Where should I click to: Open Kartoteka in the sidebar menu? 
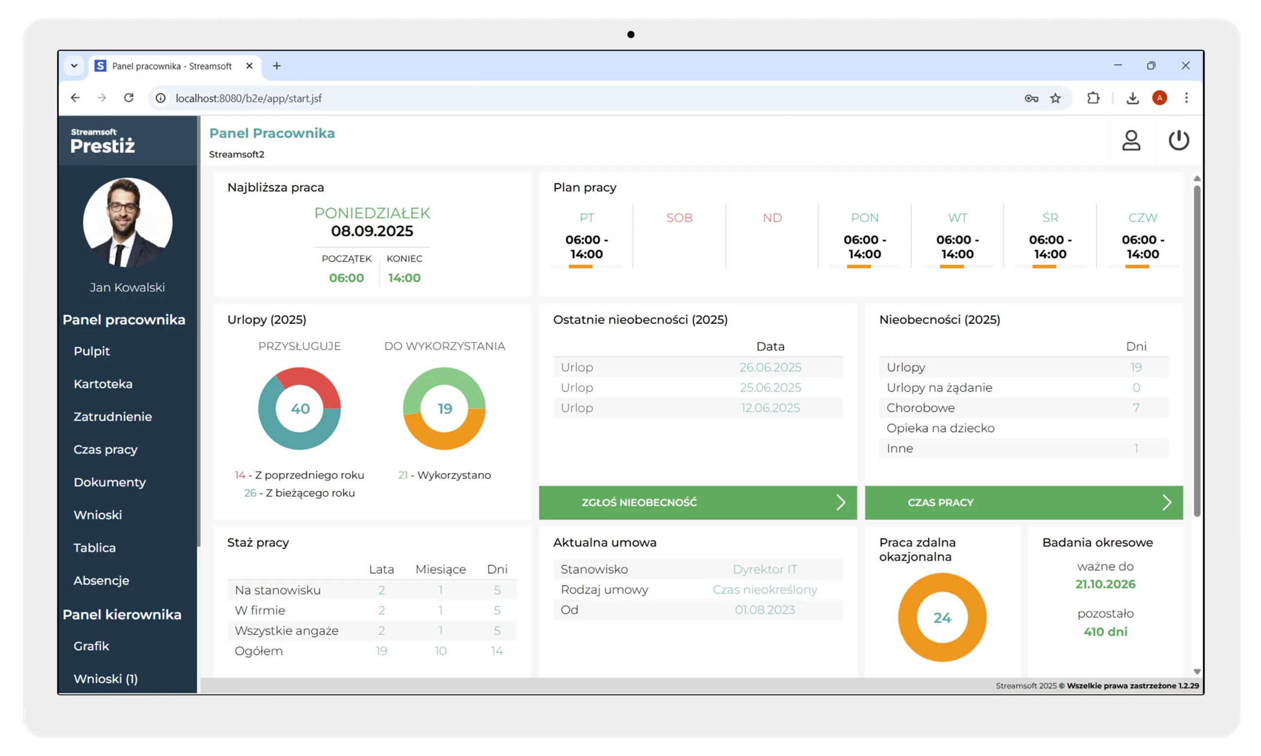pyautogui.click(x=103, y=384)
